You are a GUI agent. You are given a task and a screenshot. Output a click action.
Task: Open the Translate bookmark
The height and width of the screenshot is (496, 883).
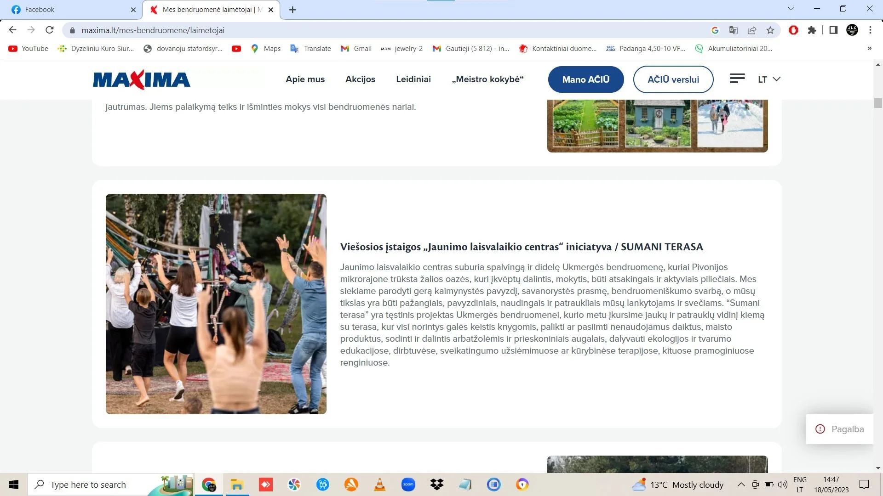coord(311,48)
